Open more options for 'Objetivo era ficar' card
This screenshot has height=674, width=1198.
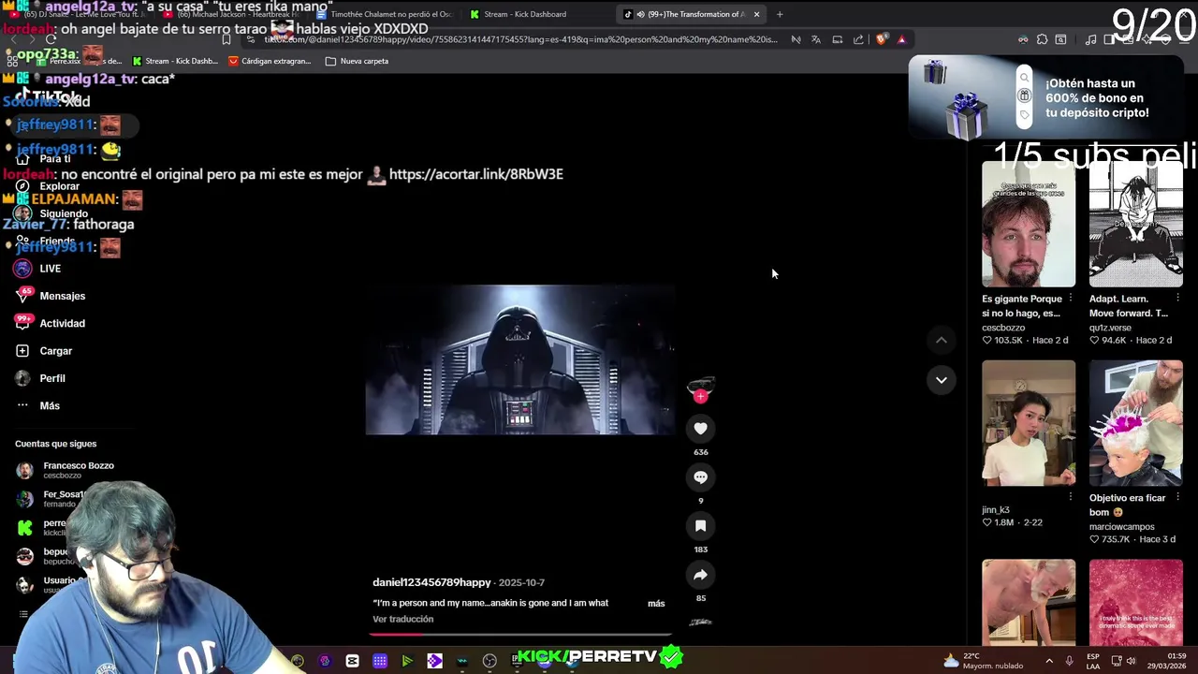tap(1178, 498)
